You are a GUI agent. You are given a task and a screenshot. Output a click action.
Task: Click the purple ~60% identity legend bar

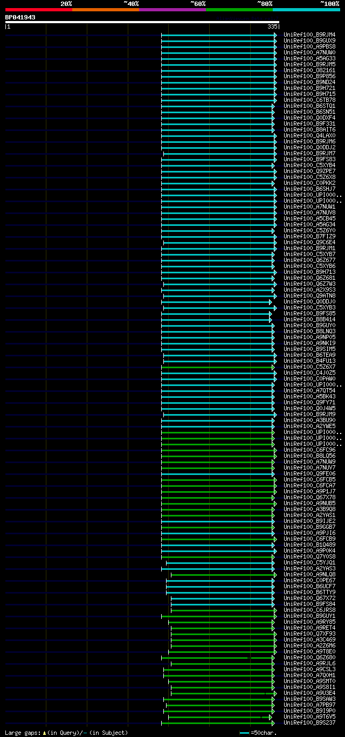coord(172,10)
